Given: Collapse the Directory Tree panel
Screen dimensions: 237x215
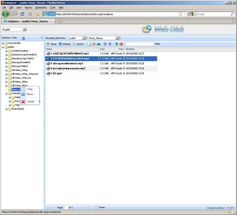Looking at the screenshot, I should coord(42,37).
